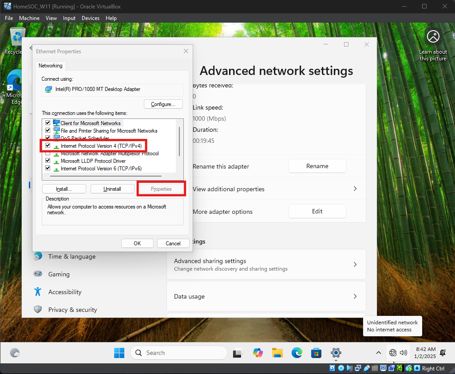The image size is (455, 374).
Task: Open the Machine menu
Action: tap(29, 18)
